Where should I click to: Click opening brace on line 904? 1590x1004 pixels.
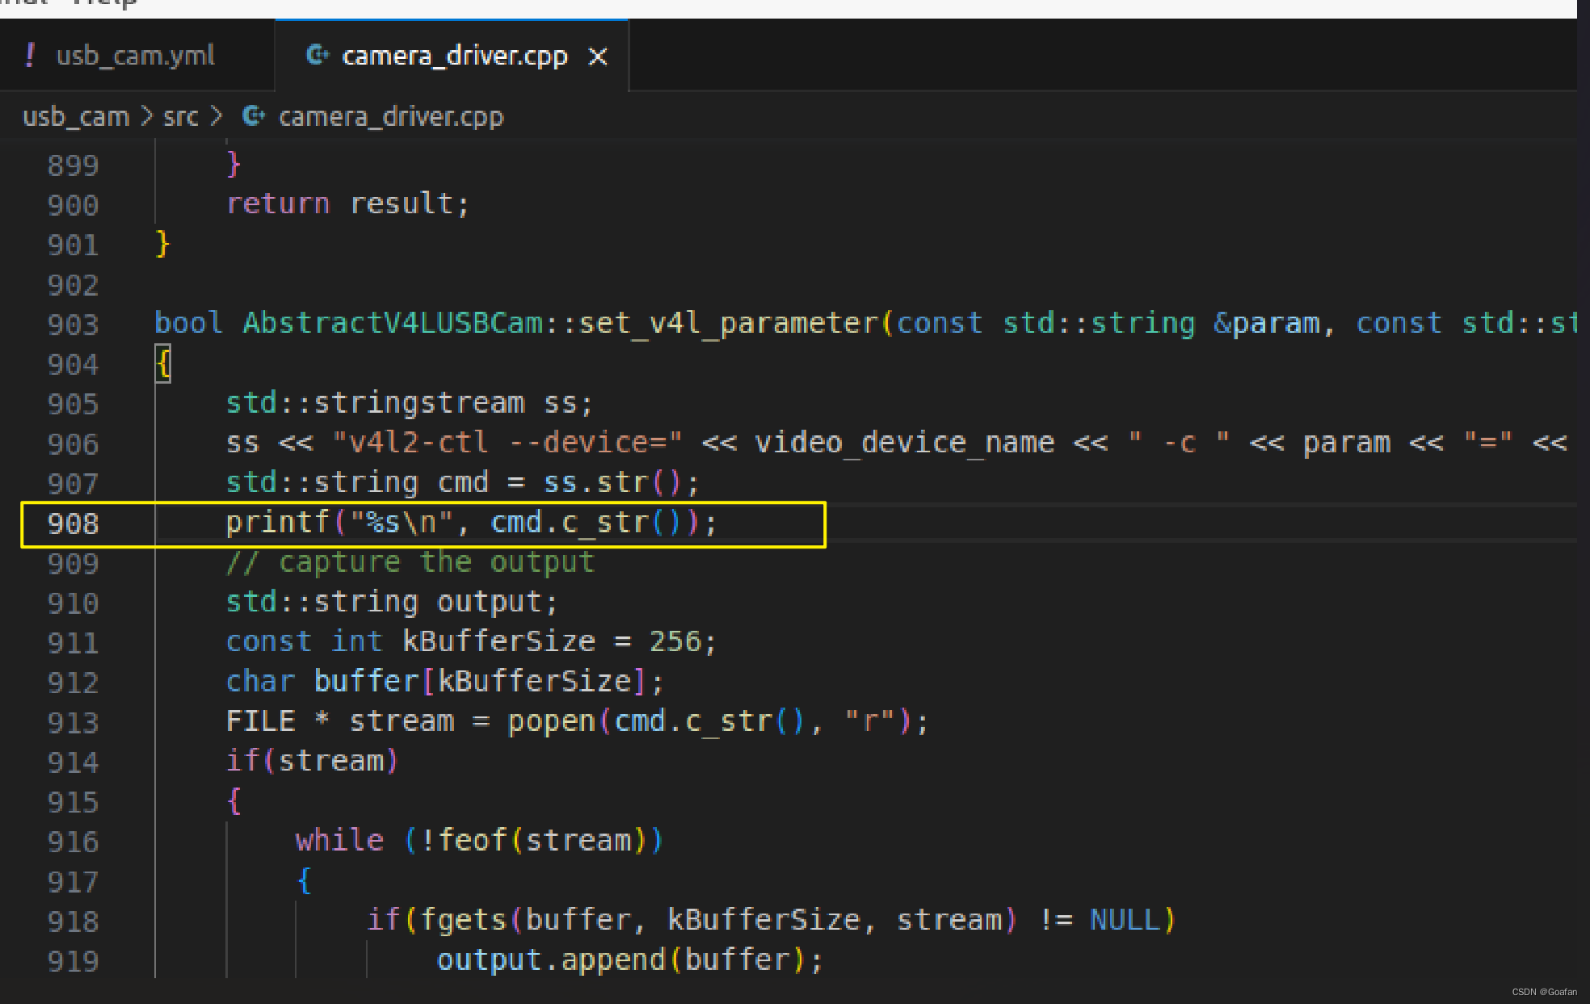click(x=163, y=363)
